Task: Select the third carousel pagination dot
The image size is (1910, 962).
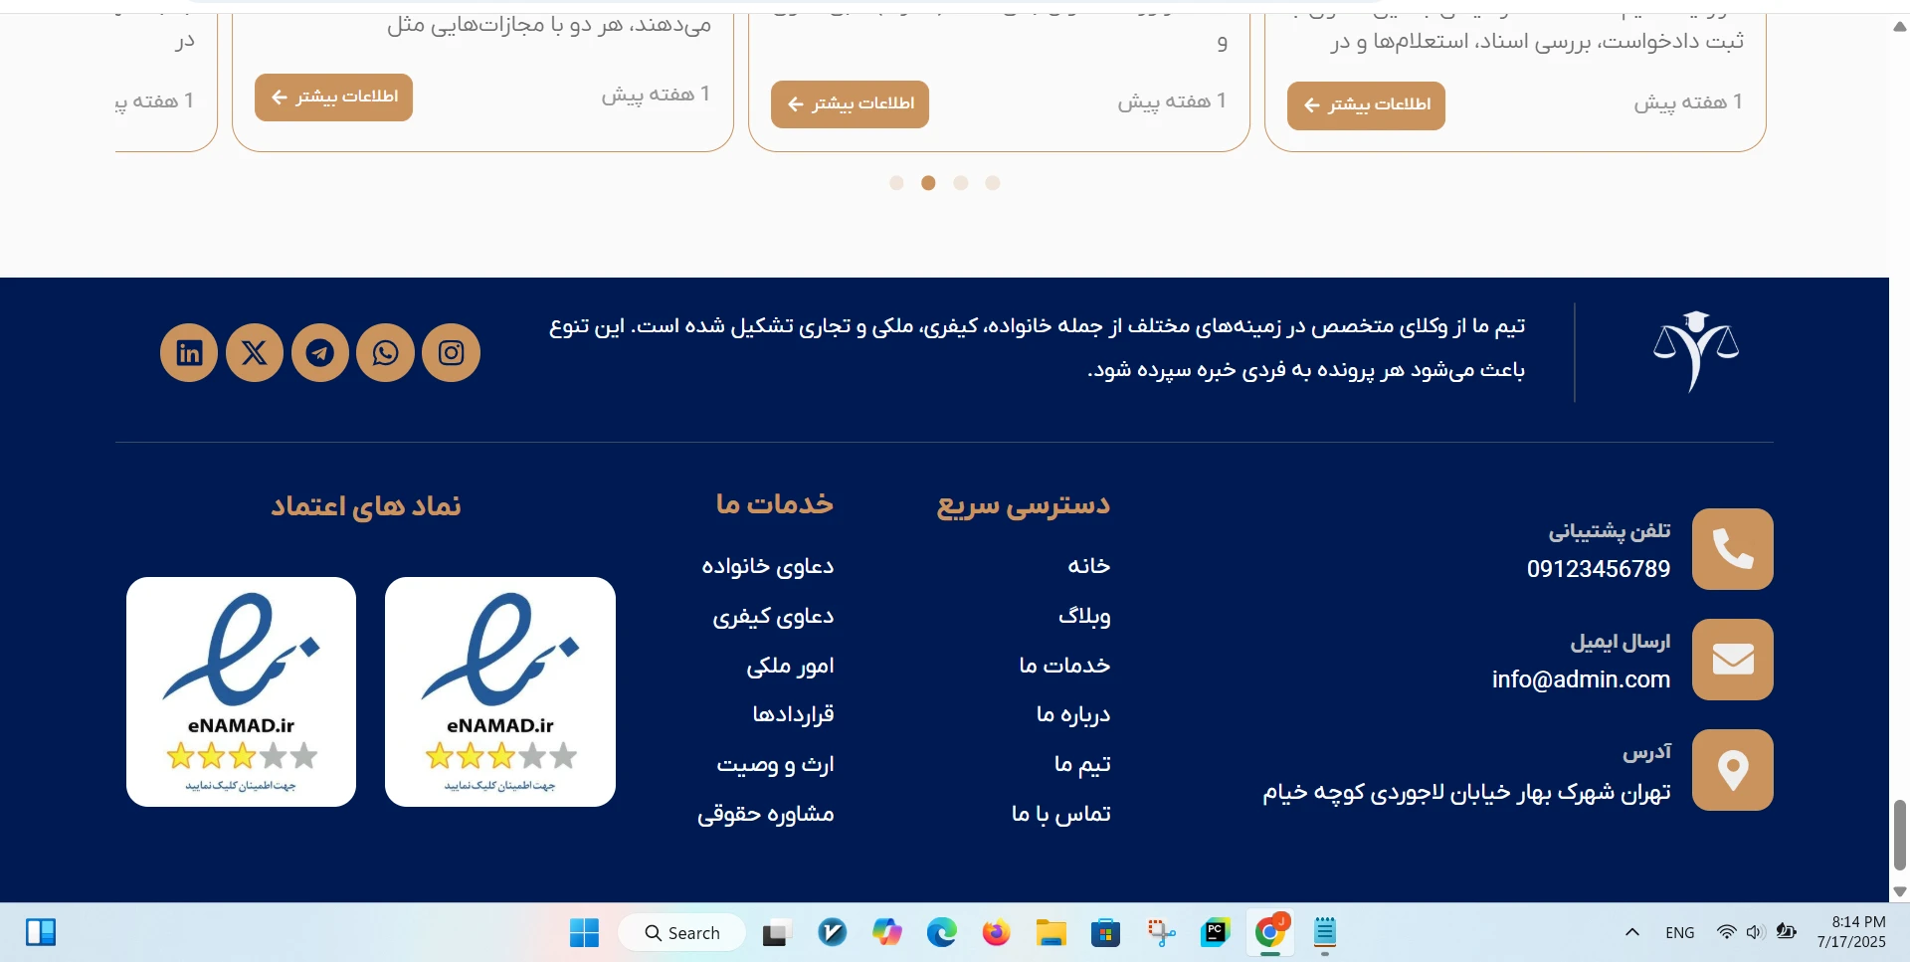Action: (961, 183)
